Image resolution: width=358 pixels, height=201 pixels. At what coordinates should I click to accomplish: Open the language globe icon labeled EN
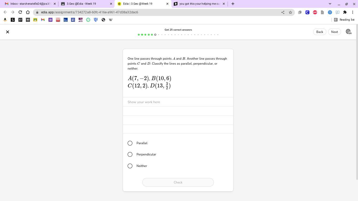click(x=348, y=32)
